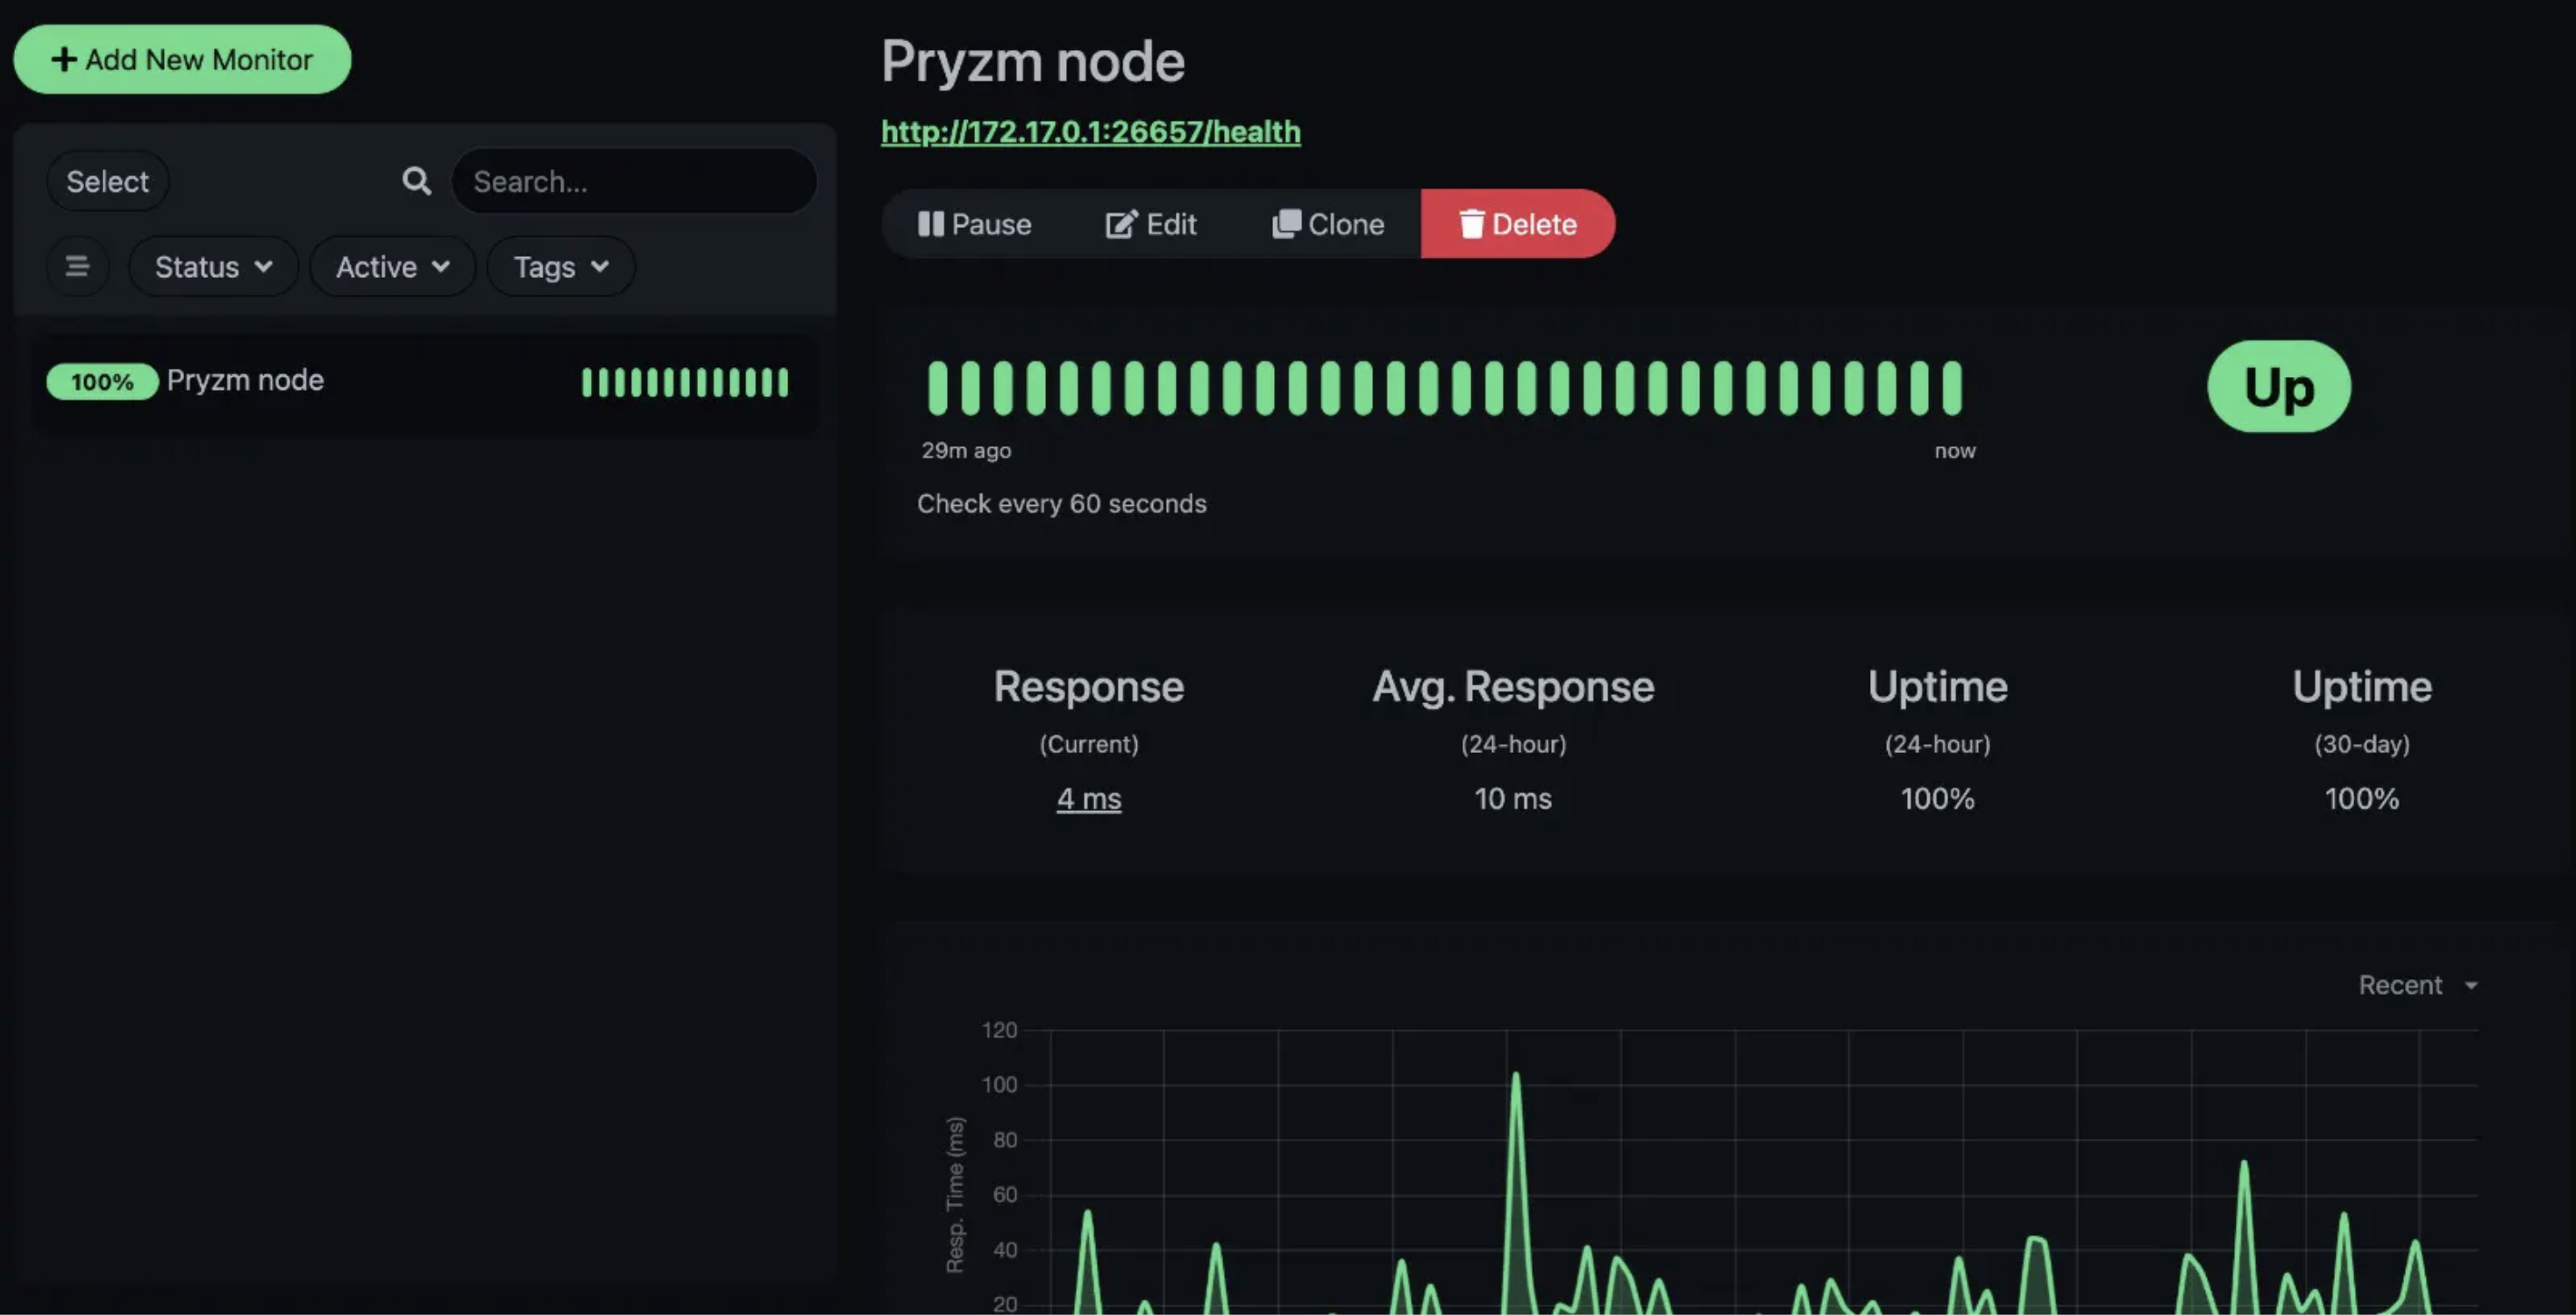Click the Response (Current) heading
This screenshot has height=1315, width=2576.
[1089, 687]
